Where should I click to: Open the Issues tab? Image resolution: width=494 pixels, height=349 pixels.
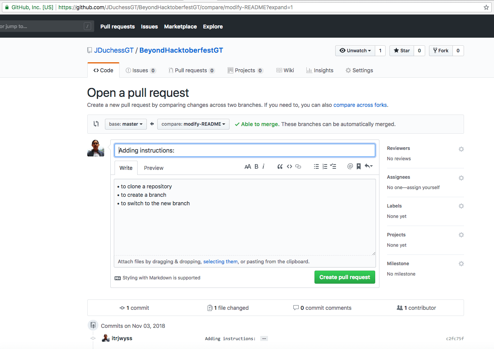click(x=141, y=70)
